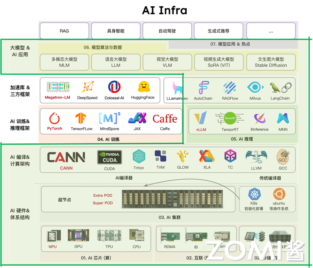Select the Milvus eye icon

tap(255, 87)
